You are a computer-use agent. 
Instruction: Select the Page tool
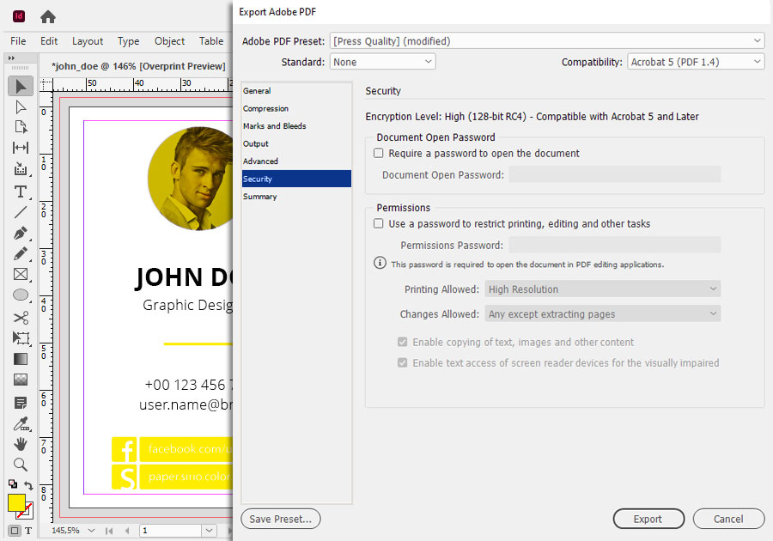click(21, 127)
